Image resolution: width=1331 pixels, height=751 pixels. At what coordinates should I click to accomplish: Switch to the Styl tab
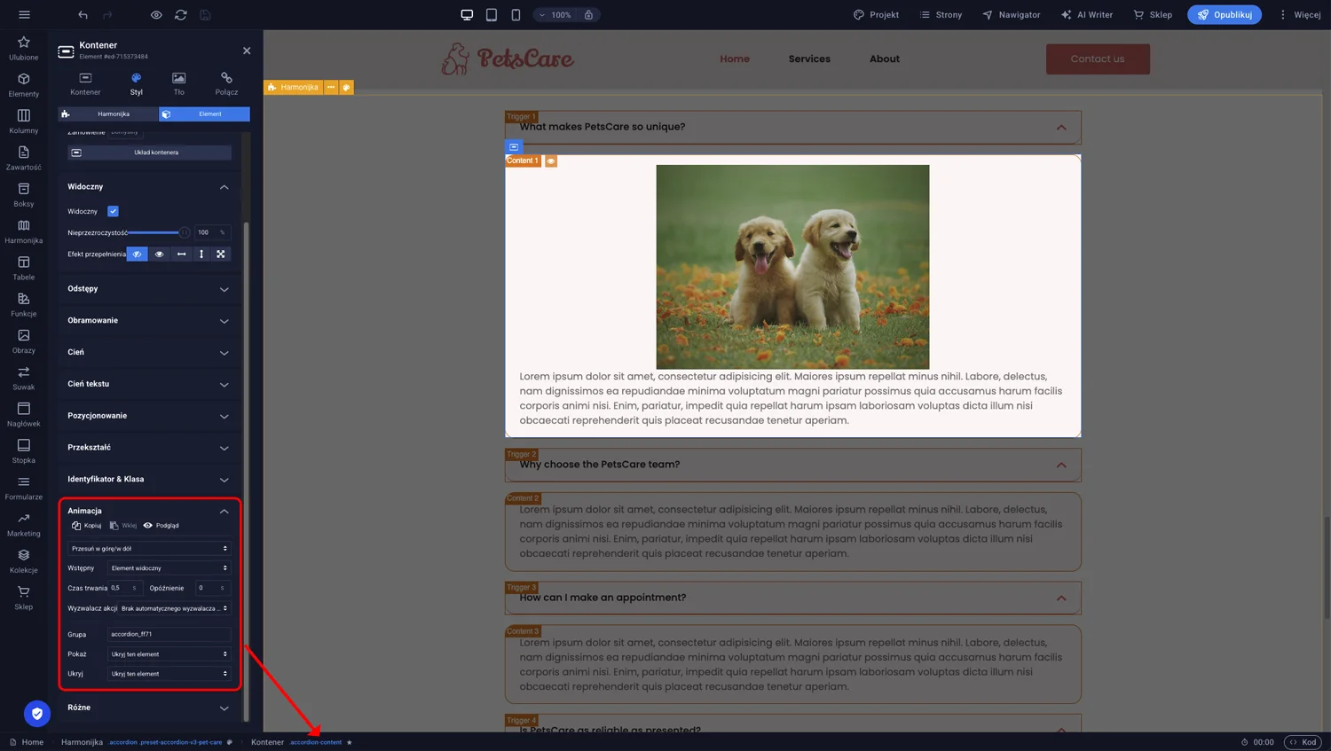tap(136, 84)
